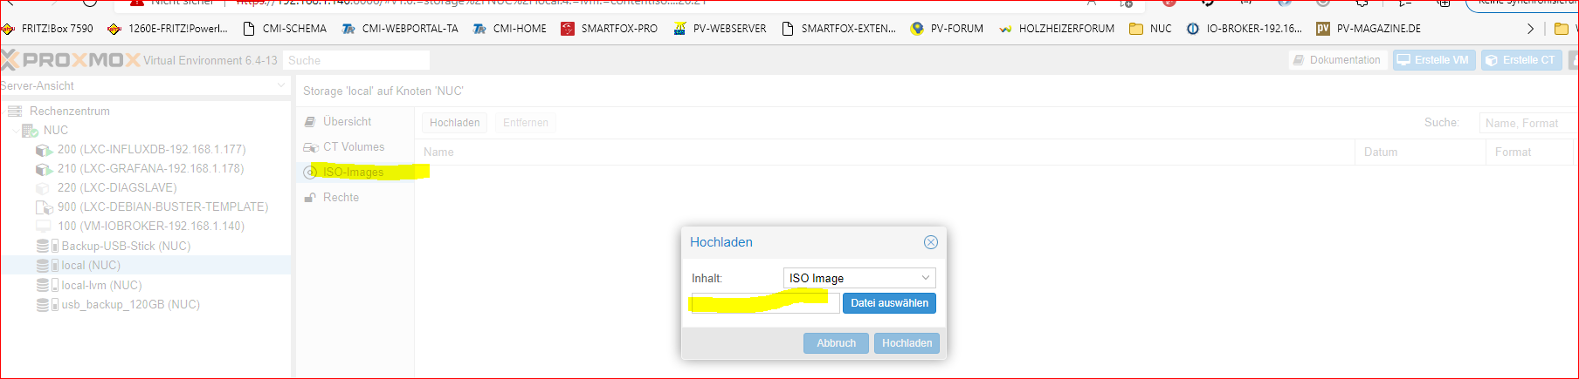Click the IO-BROKER bookmark icon
The width and height of the screenshot is (1579, 379).
(1193, 29)
